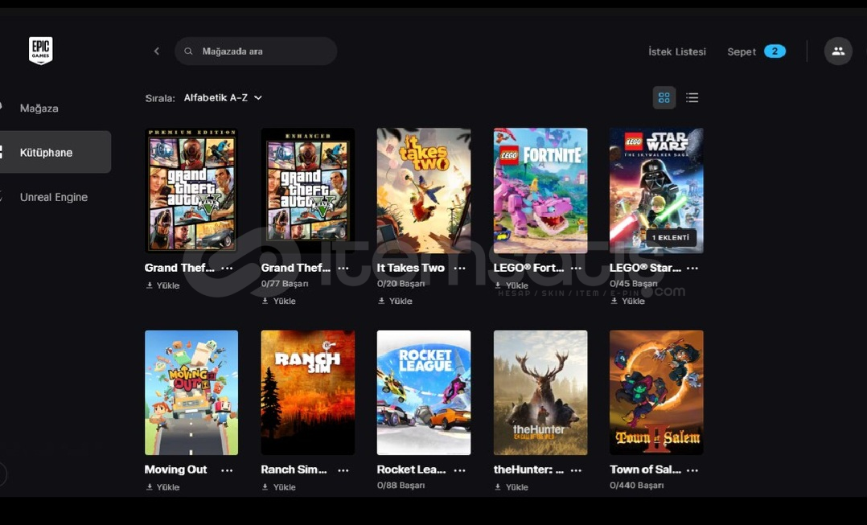The height and width of the screenshot is (525, 867).
Task: Click the "theHunter: ..." title text
Action: 528,470
